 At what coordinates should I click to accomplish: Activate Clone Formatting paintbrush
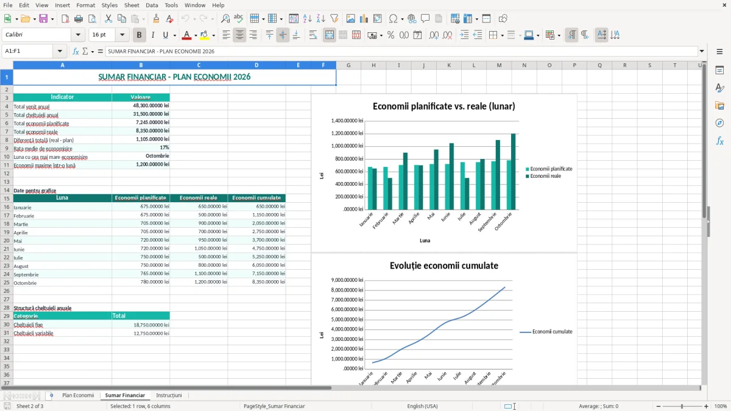156,19
